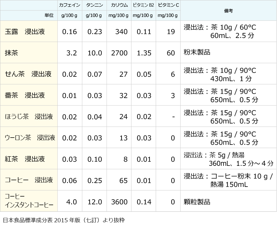Screen dimensions: 277x227
Task: Click the カフェイン column header
Action: coord(70,5)
